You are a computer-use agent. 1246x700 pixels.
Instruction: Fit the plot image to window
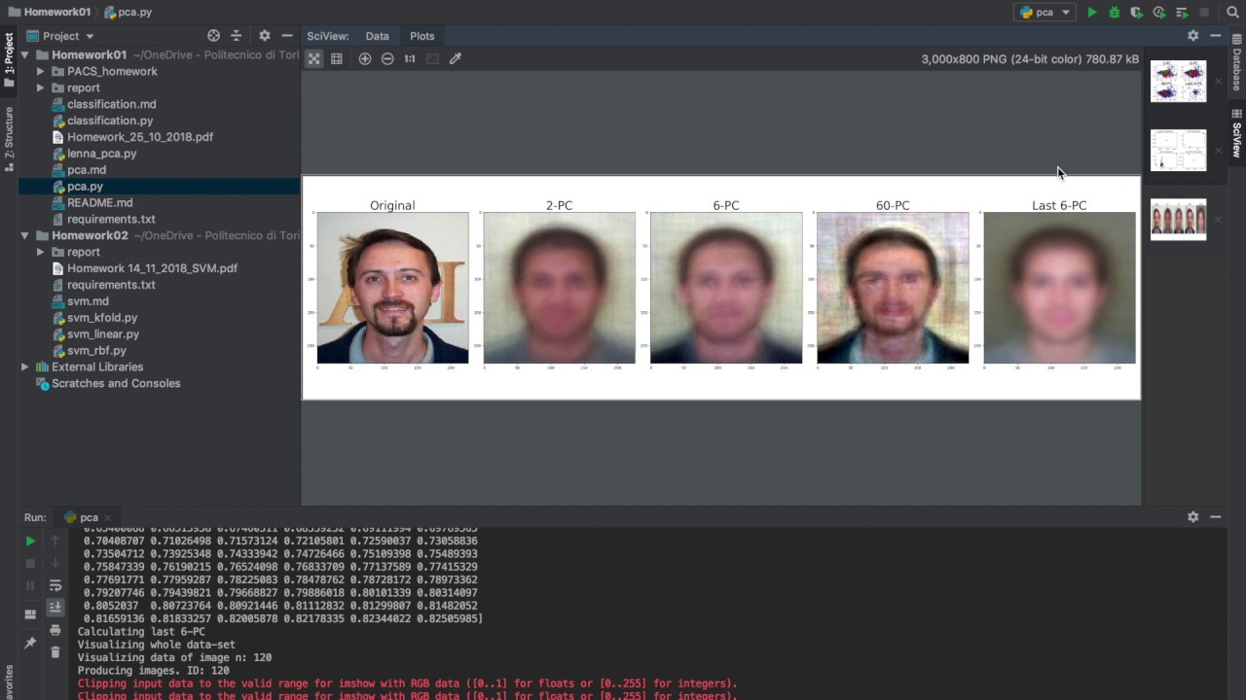click(432, 58)
